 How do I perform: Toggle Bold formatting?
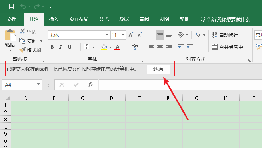point(52,47)
